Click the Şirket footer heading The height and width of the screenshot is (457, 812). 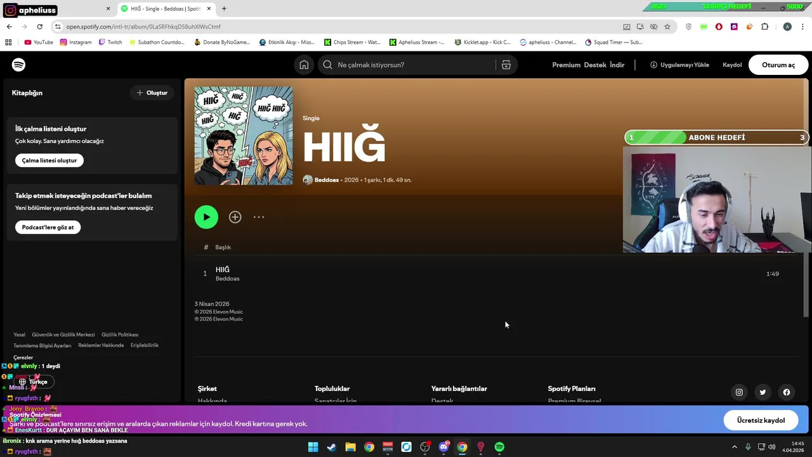coord(207,388)
